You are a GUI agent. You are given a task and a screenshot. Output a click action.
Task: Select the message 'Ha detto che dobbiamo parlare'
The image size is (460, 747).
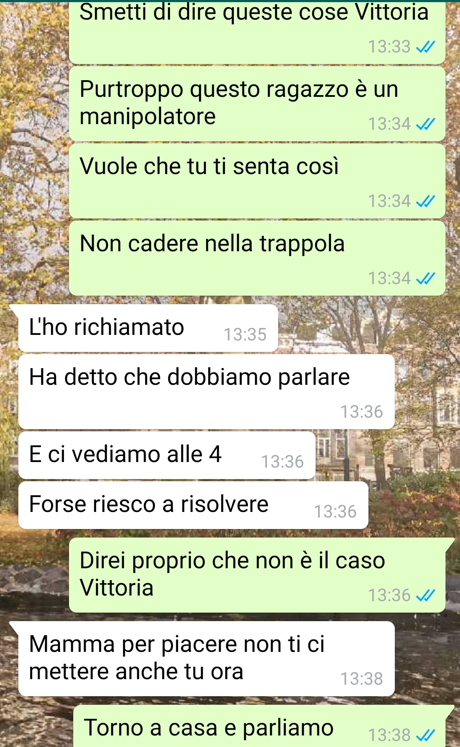(207, 392)
